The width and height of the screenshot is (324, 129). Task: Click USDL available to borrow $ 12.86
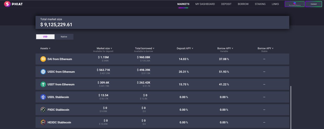click(144, 99)
